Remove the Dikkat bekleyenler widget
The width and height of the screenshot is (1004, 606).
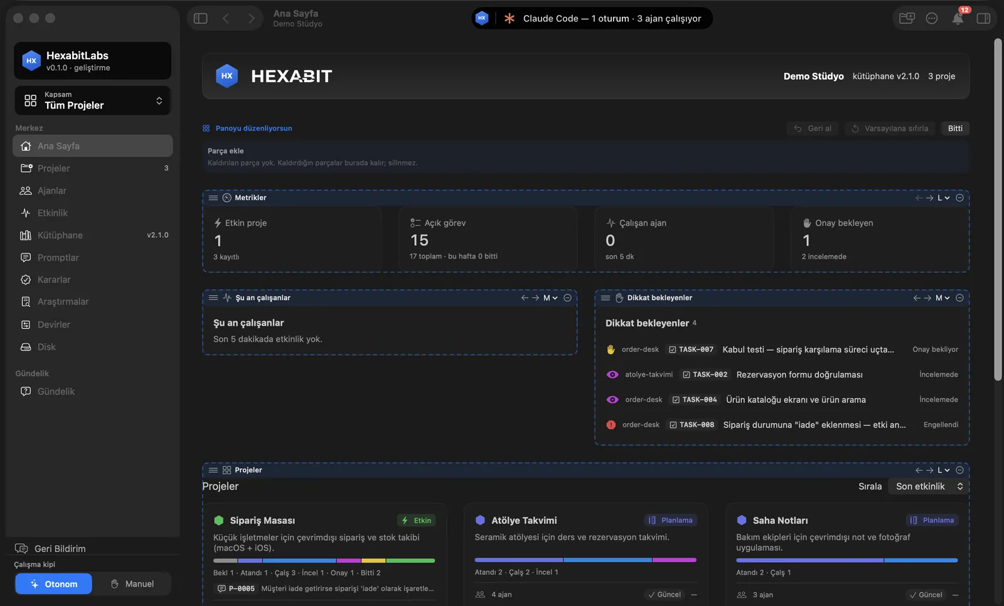pyautogui.click(x=959, y=298)
